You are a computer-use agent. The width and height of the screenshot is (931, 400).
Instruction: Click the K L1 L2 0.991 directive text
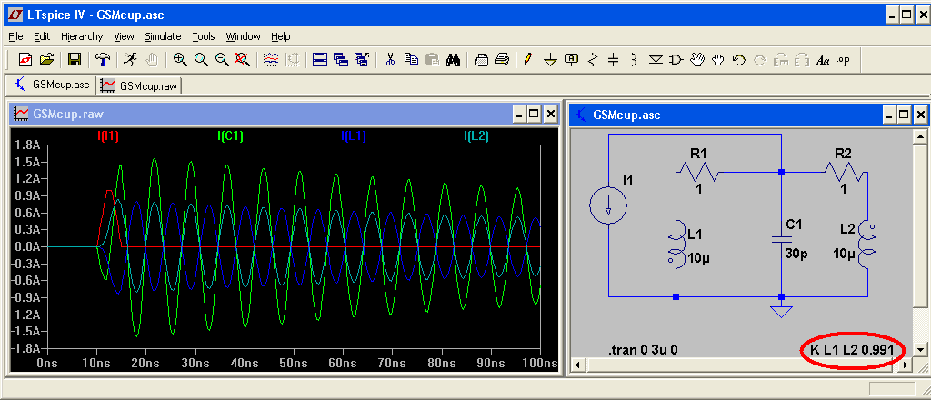tap(853, 350)
